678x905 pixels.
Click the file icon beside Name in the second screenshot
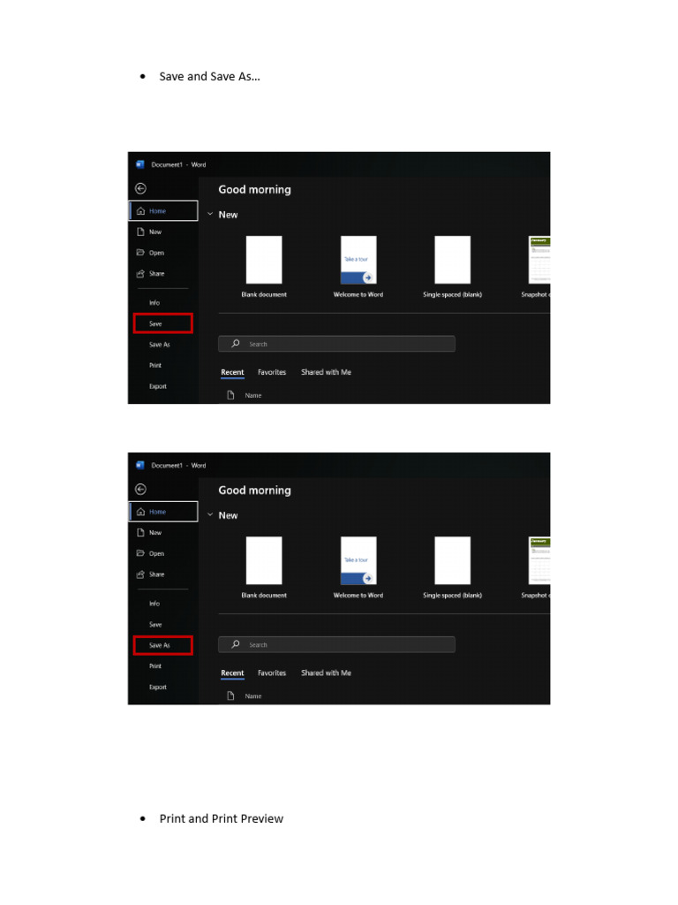click(x=230, y=696)
